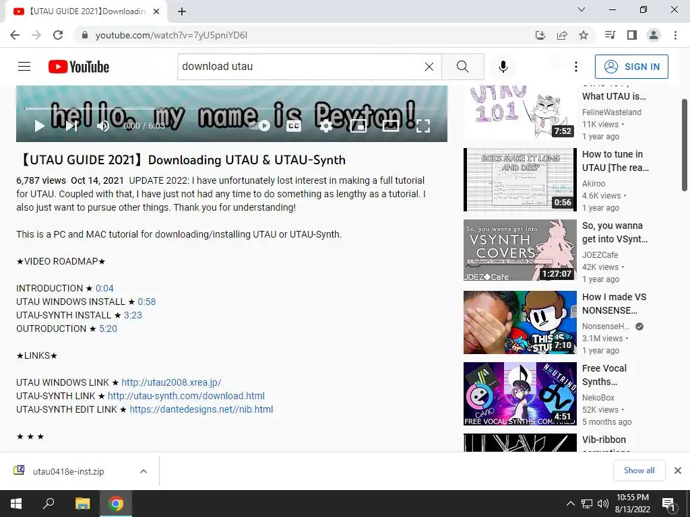Clear search text with X icon
Viewport: 690px width, 517px height.
429,67
